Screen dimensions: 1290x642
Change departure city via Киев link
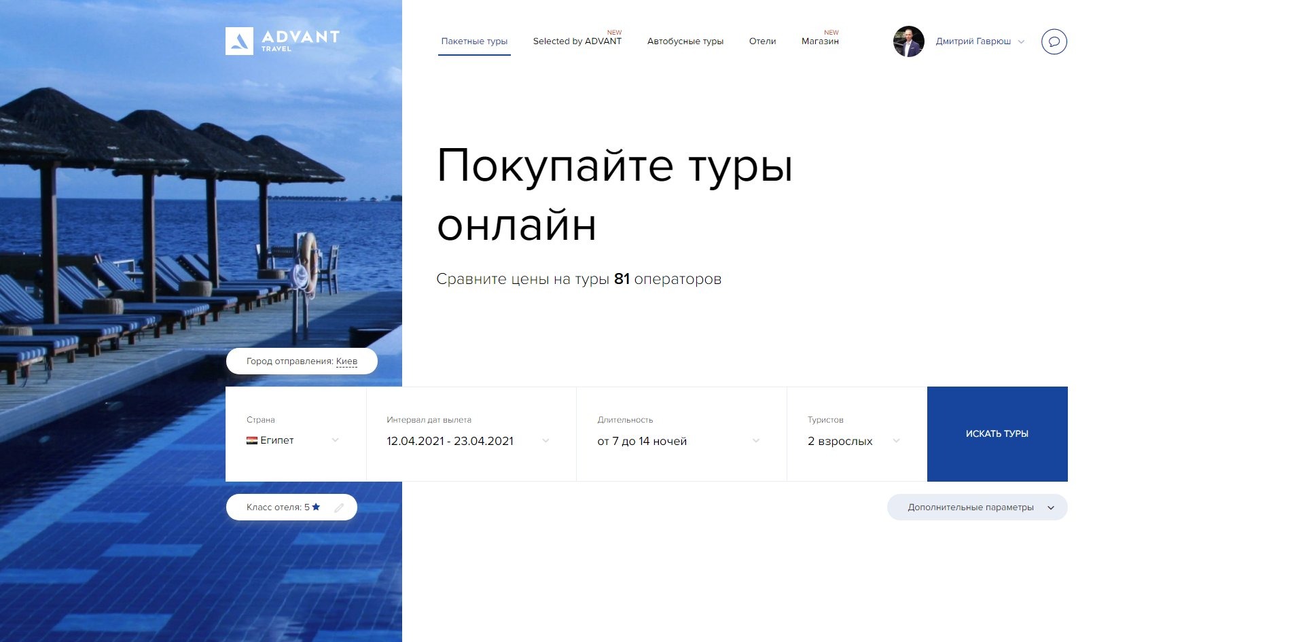coord(346,361)
